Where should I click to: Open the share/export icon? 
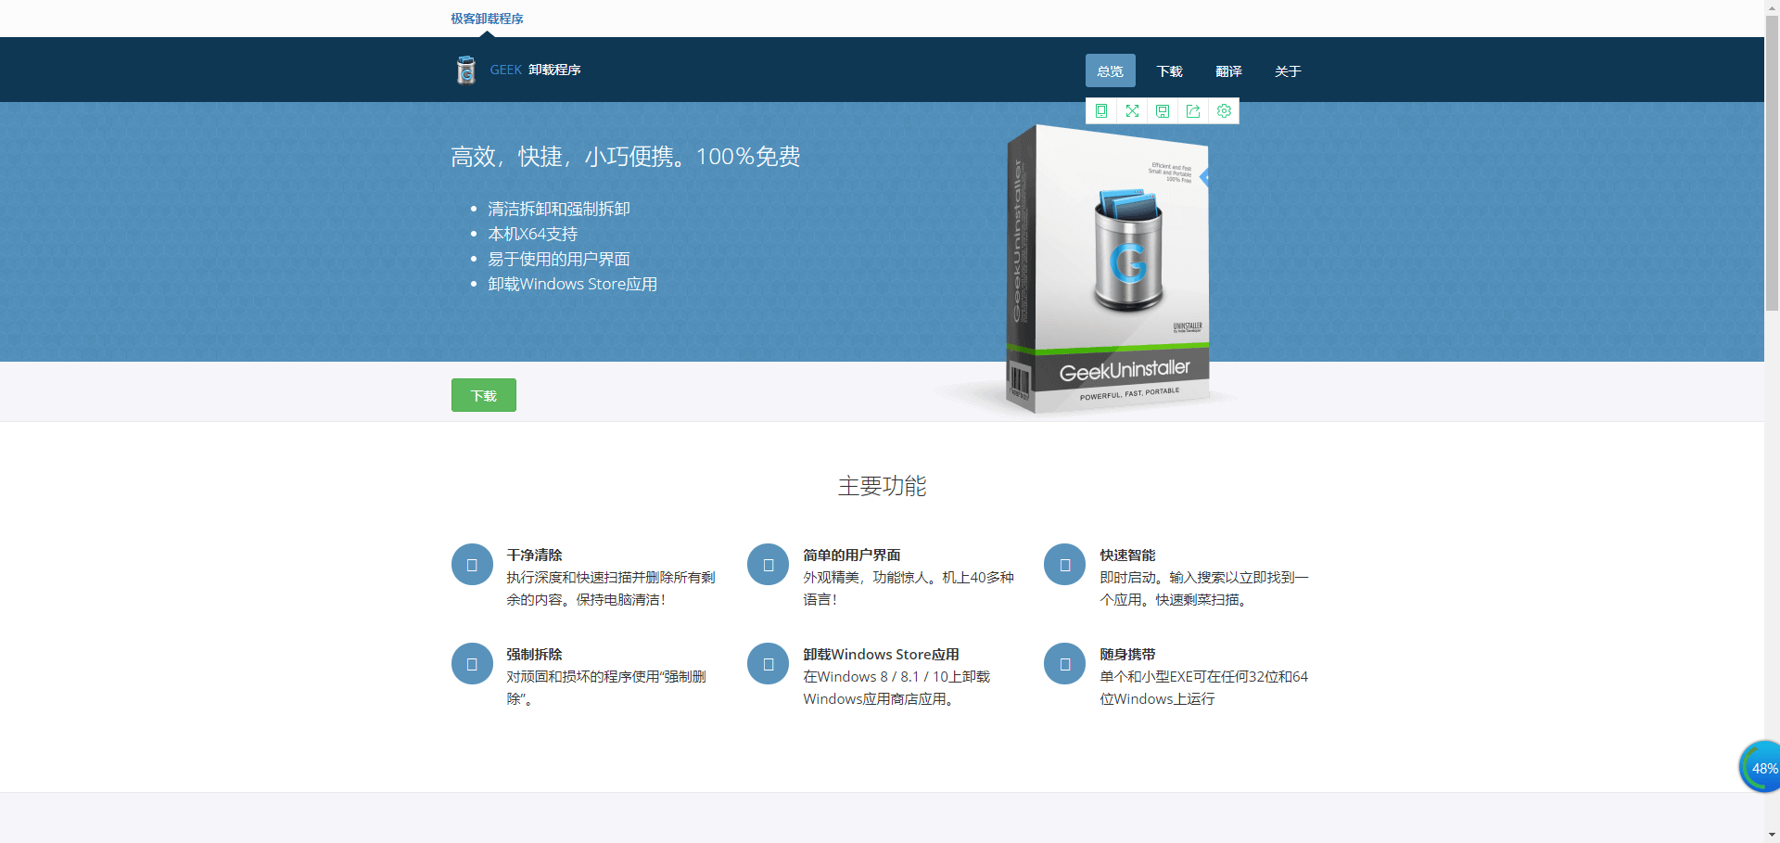[x=1193, y=110]
